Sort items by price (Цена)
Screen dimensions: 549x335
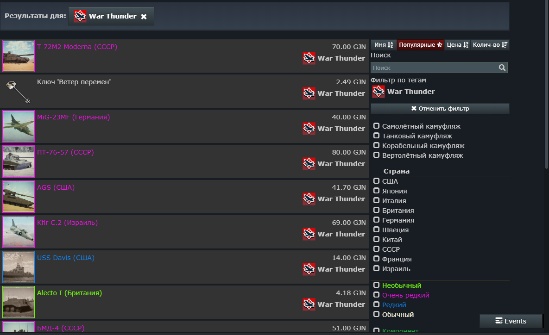click(457, 45)
